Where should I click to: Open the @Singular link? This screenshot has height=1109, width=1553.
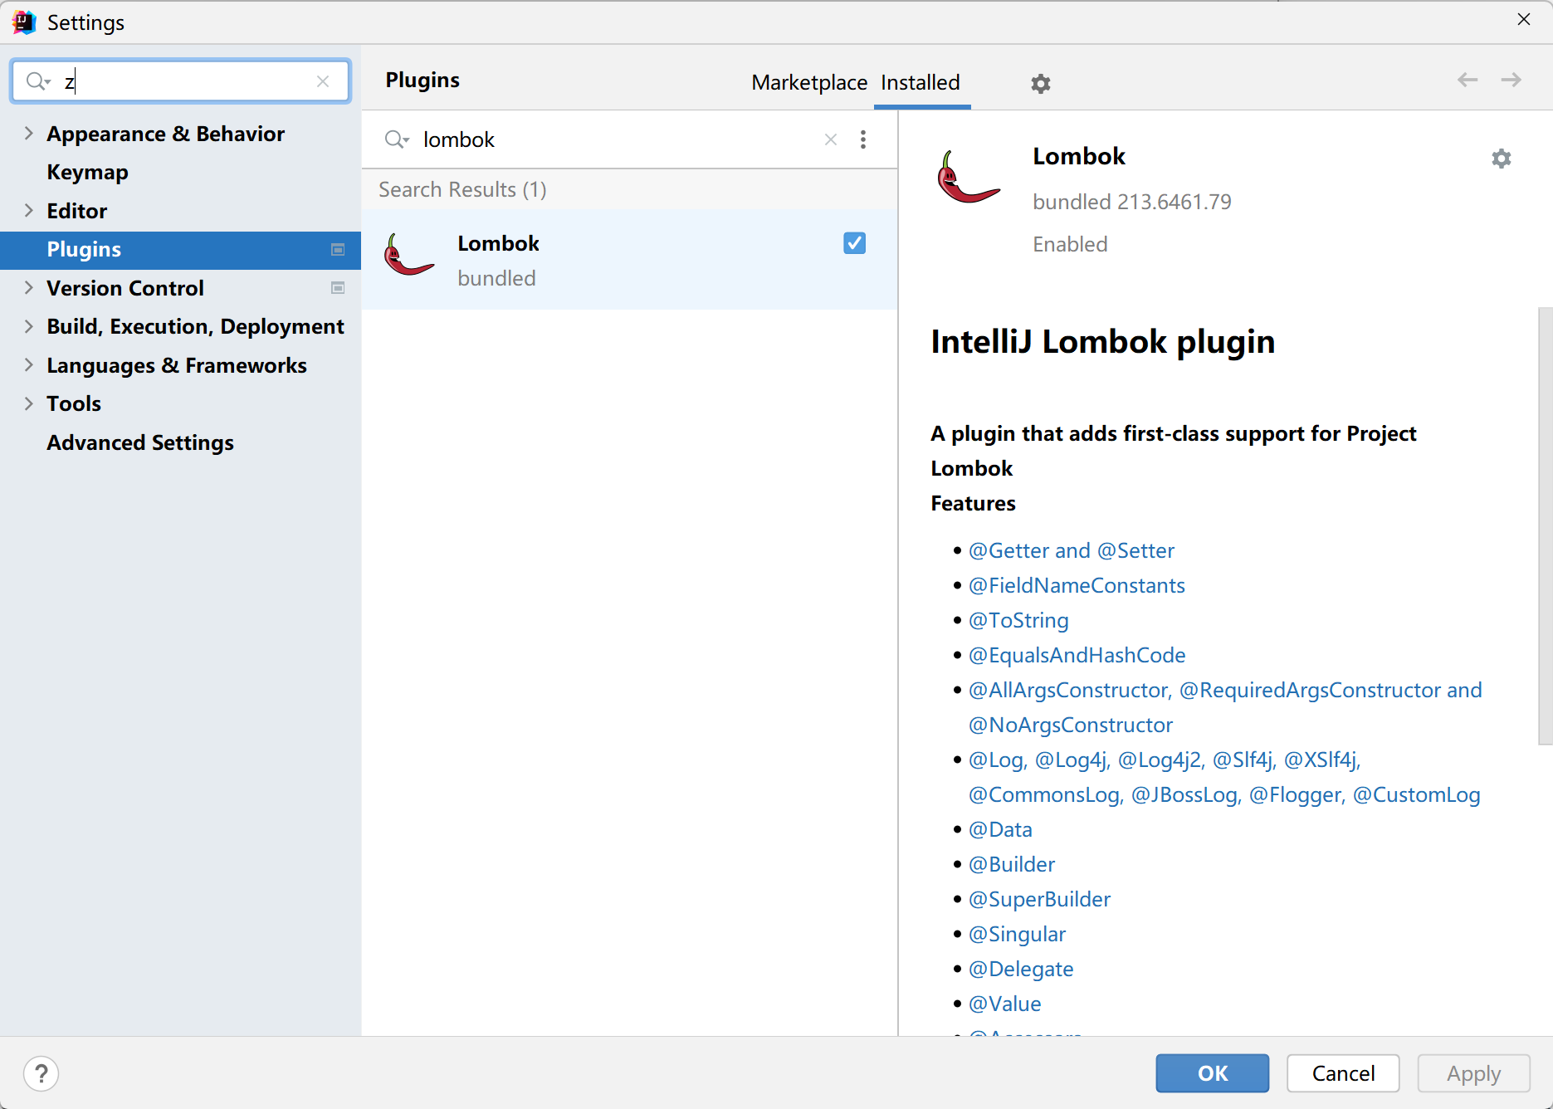tap(1017, 934)
